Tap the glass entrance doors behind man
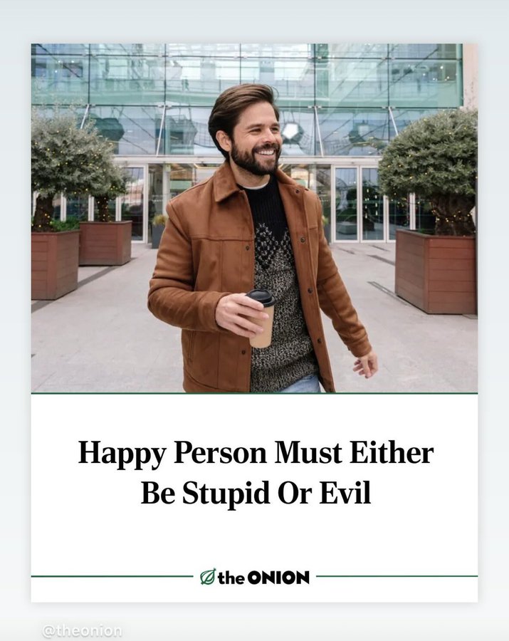 pyautogui.click(x=359, y=204)
